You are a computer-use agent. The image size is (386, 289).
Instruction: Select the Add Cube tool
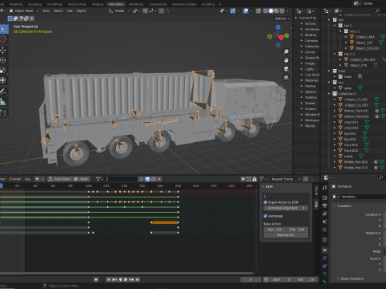coord(3,113)
